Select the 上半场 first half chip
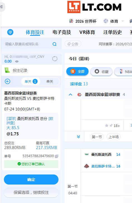Screen dimensions: 132x203 tap(114, 137)
